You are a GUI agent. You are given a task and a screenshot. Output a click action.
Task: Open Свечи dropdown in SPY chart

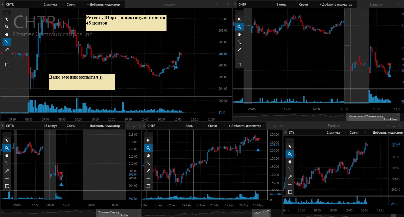tap(358, 133)
